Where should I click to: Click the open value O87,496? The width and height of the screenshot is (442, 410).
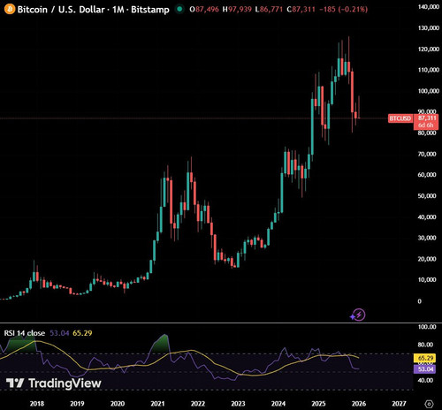[204, 10]
